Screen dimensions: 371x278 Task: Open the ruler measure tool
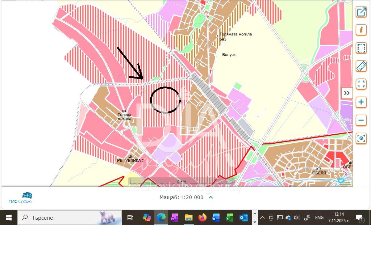361,66
